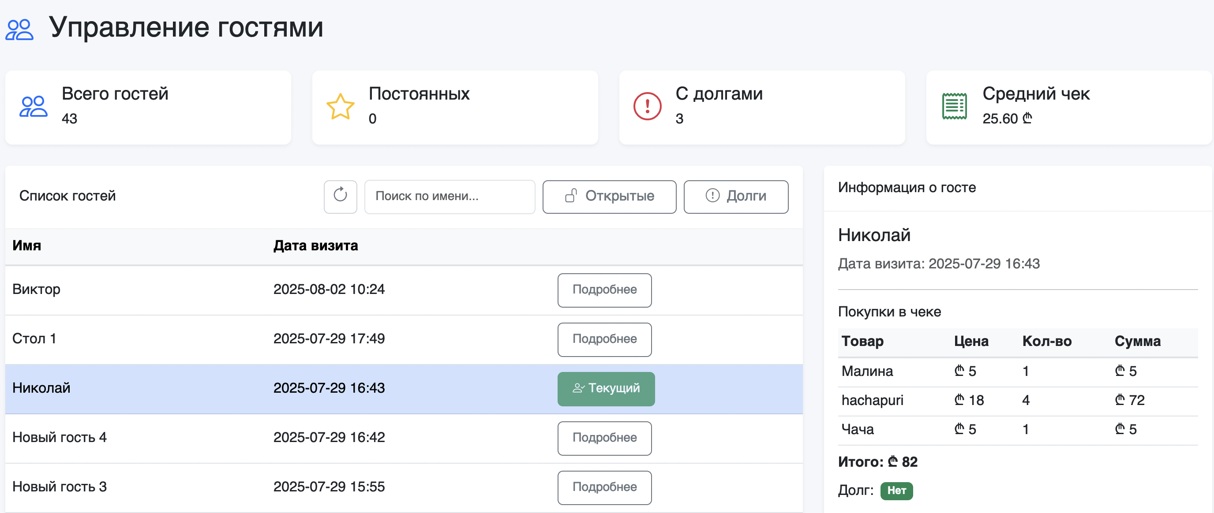Click the Дата визита column header
The height and width of the screenshot is (513, 1214).
315,245
